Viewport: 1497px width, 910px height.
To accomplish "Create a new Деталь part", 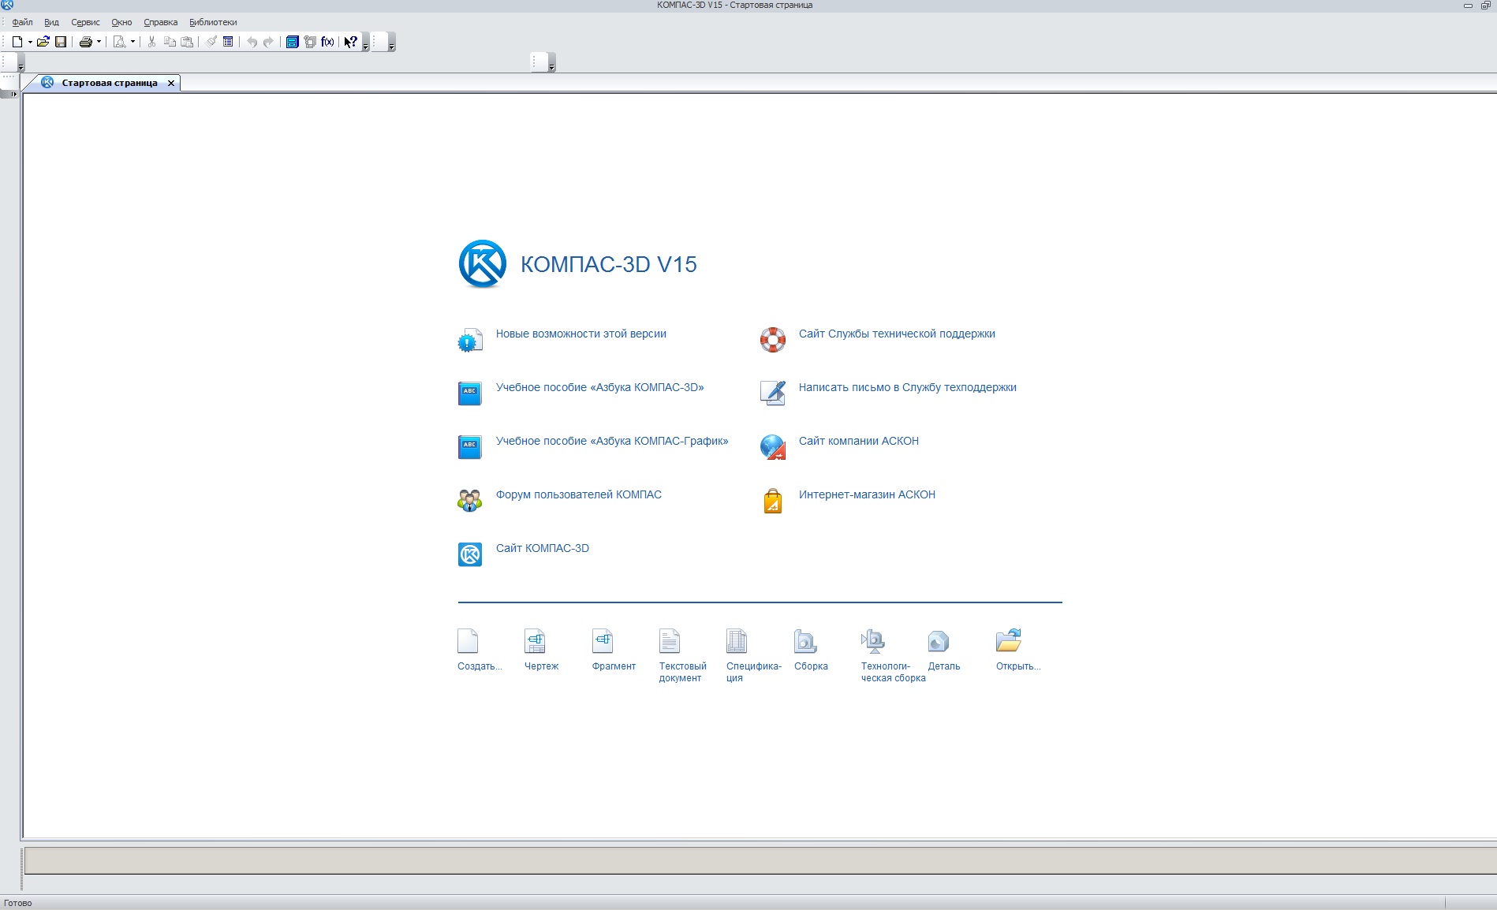I will [x=939, y=641].
